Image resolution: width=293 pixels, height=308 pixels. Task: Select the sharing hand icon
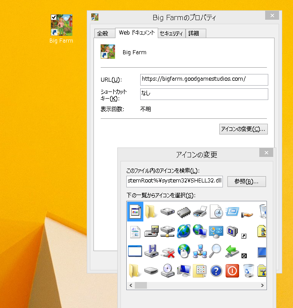tap(247, 214)
